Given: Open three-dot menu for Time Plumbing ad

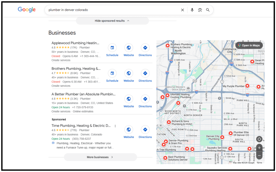Looking at the screenshot, I should point(115,126).
